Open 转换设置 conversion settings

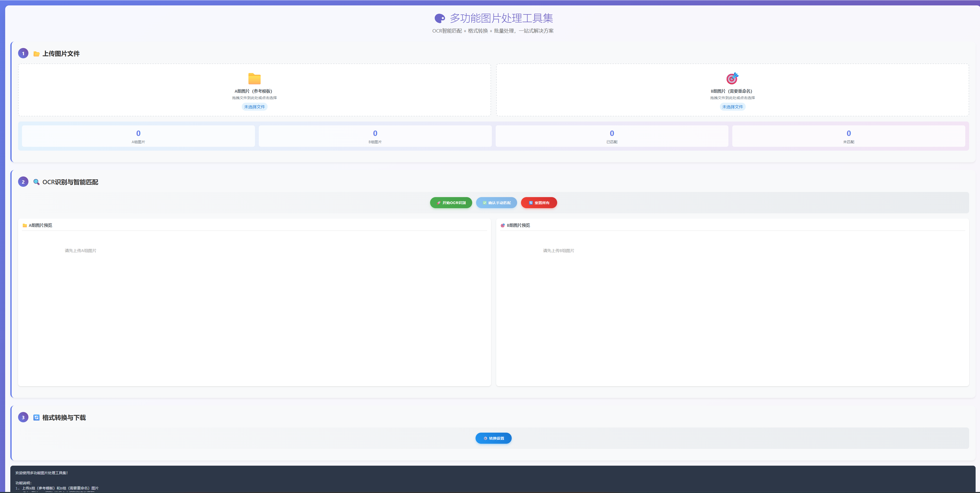(x=493, y=438)
